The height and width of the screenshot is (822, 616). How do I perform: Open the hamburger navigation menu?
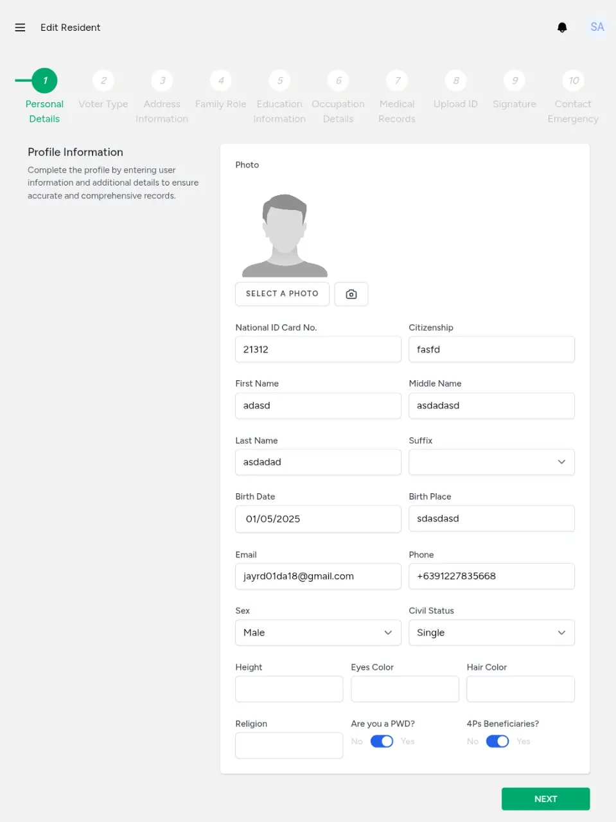(20, 28)
